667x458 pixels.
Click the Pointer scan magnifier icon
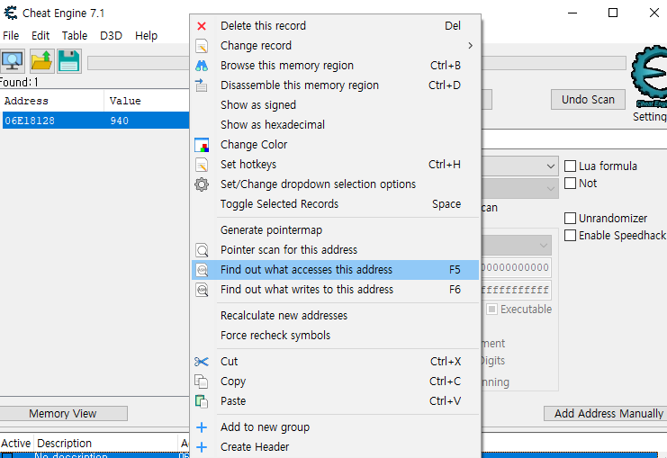coord(202,250)
